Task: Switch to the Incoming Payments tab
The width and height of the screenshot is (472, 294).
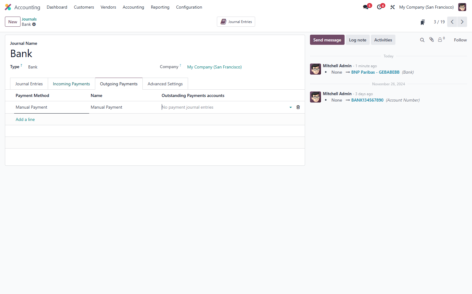Action: coord(71,84)
